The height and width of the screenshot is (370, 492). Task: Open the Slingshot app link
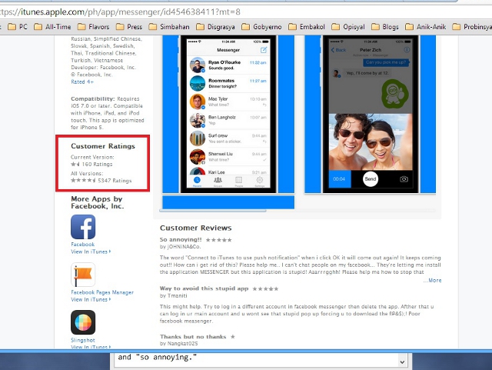coord(83,340)
